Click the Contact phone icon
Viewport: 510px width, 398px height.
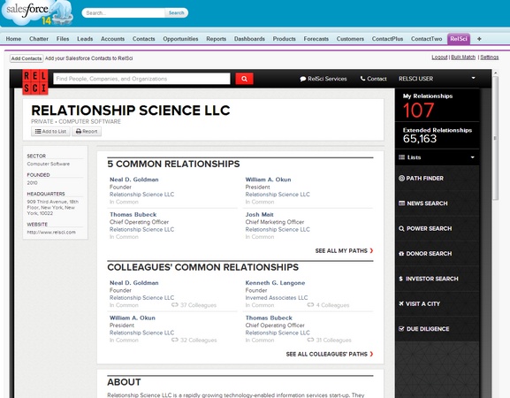[362, 79]
